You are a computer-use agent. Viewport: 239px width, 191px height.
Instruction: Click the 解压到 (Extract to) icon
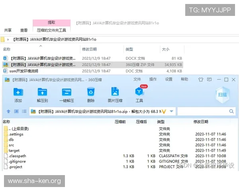(x=42, y=92)
